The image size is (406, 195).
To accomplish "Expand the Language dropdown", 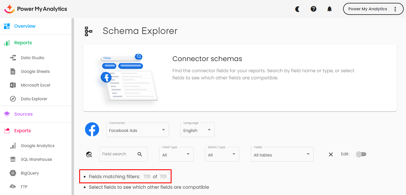I will pyautogui.click(x=197, y=130).
